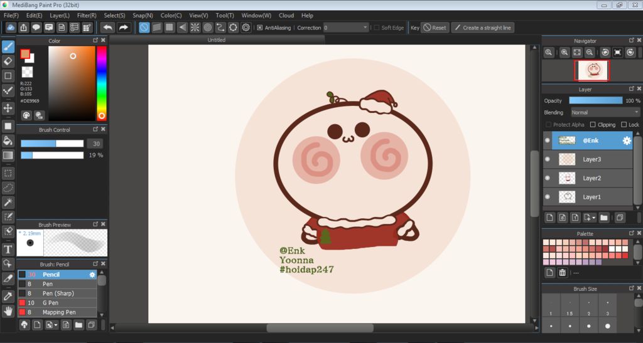The image size is (643, 343).
Task: Click the Reset key button
Action: click(x=435, y=28)
